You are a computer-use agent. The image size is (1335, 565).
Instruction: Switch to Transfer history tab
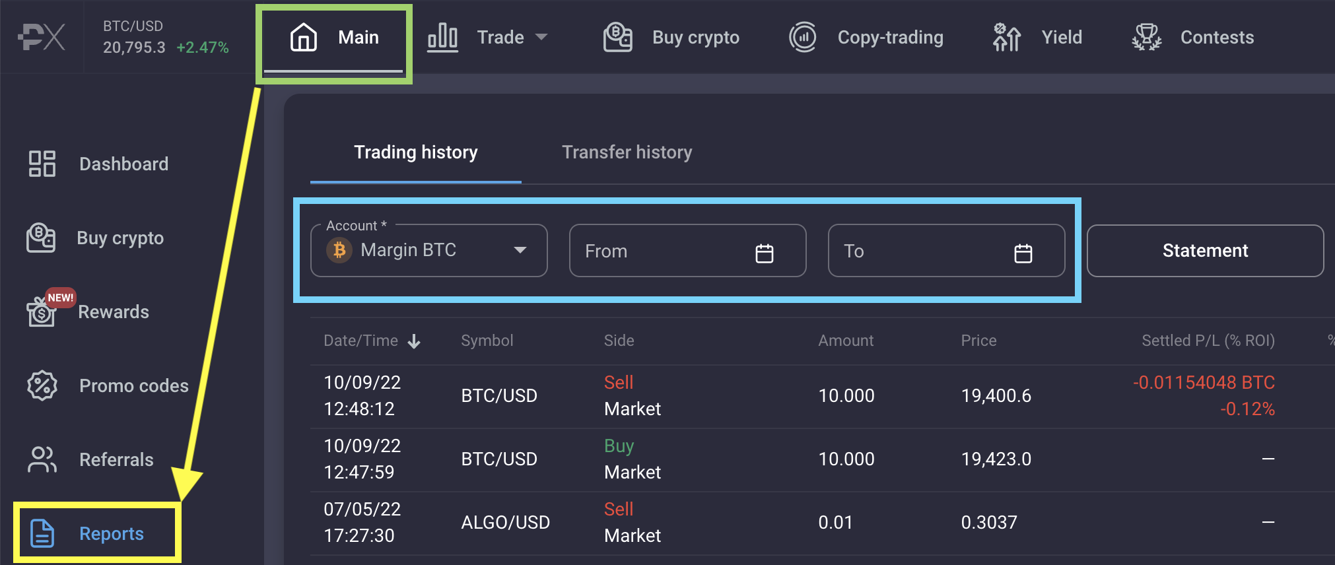tap(627, 152)
